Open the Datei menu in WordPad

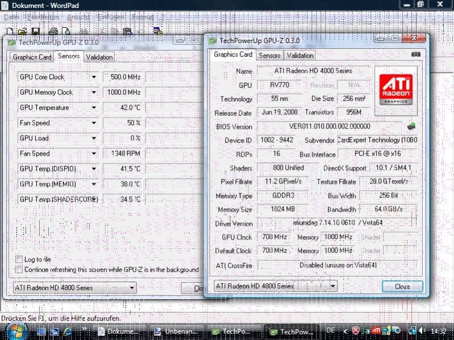coord(11,18)
